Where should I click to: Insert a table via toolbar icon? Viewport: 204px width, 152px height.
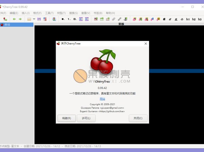(102, 19)
